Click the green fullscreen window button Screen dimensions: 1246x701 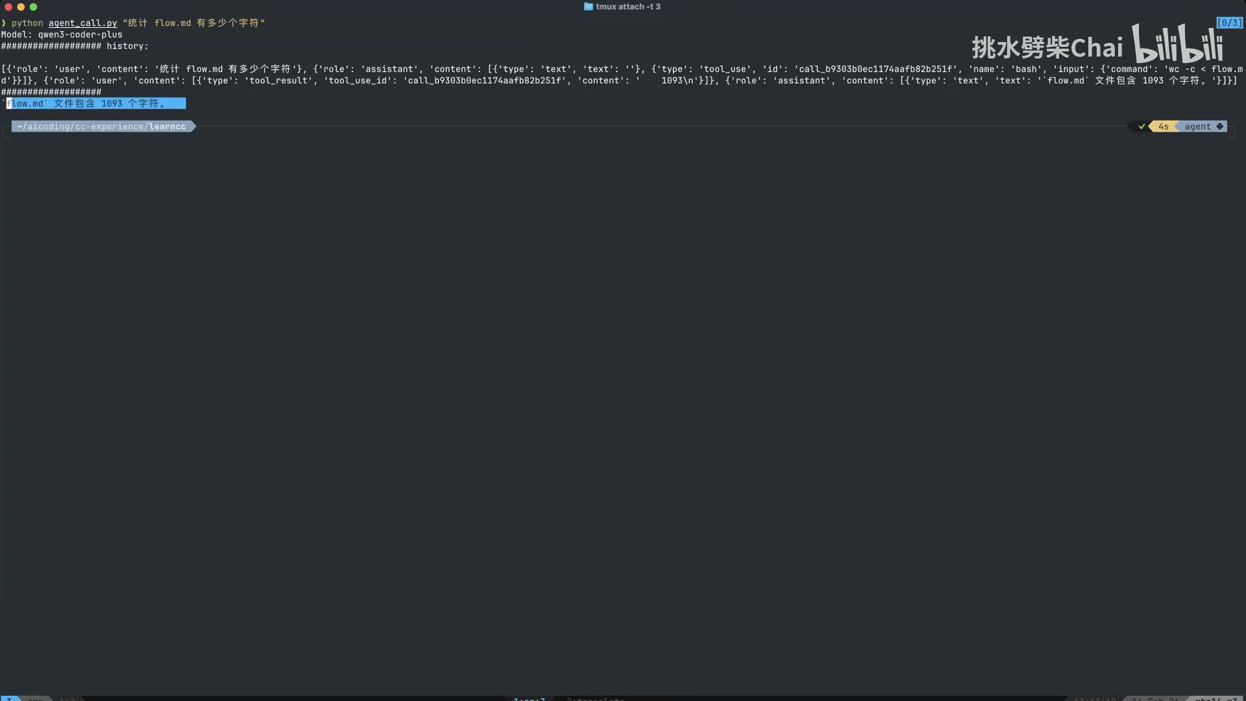34,7
